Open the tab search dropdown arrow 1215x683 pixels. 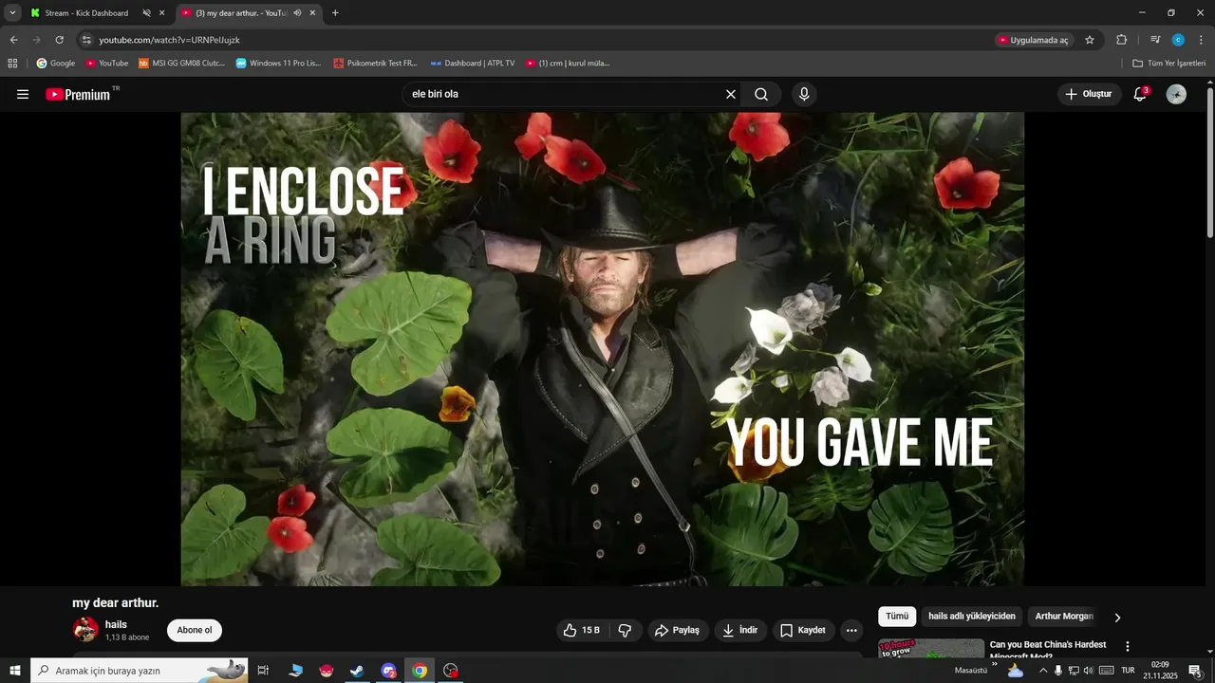[12, 13]
